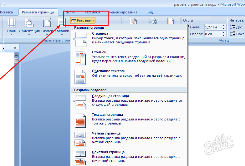
Task: Expand the Разрывы dropdown button
Action: click(x=83, y=20)
